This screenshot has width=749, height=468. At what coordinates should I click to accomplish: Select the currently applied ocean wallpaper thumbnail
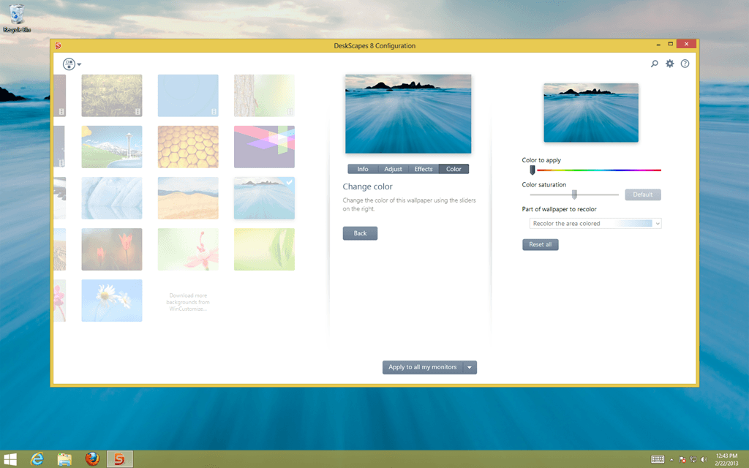click(x=263, y=197)
